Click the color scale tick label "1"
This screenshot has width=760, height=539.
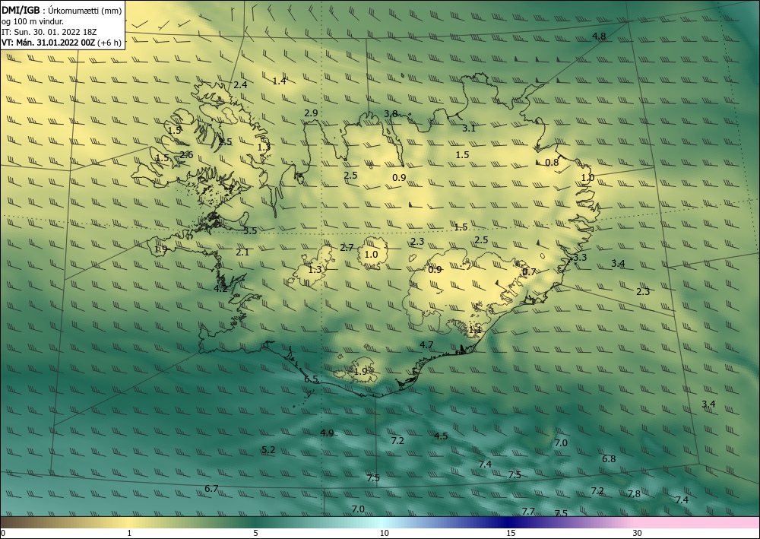[129, 533]
